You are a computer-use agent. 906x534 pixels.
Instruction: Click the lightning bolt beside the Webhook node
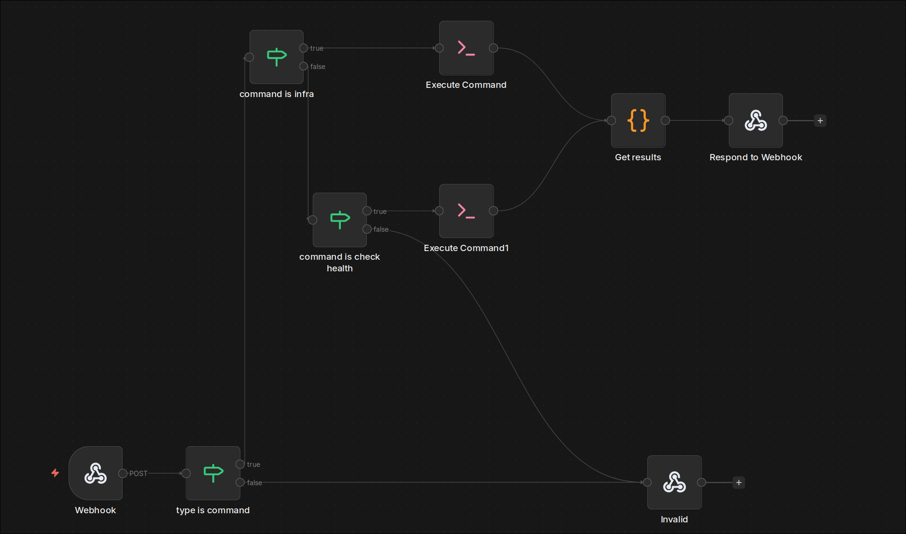[x=55, y=473]
